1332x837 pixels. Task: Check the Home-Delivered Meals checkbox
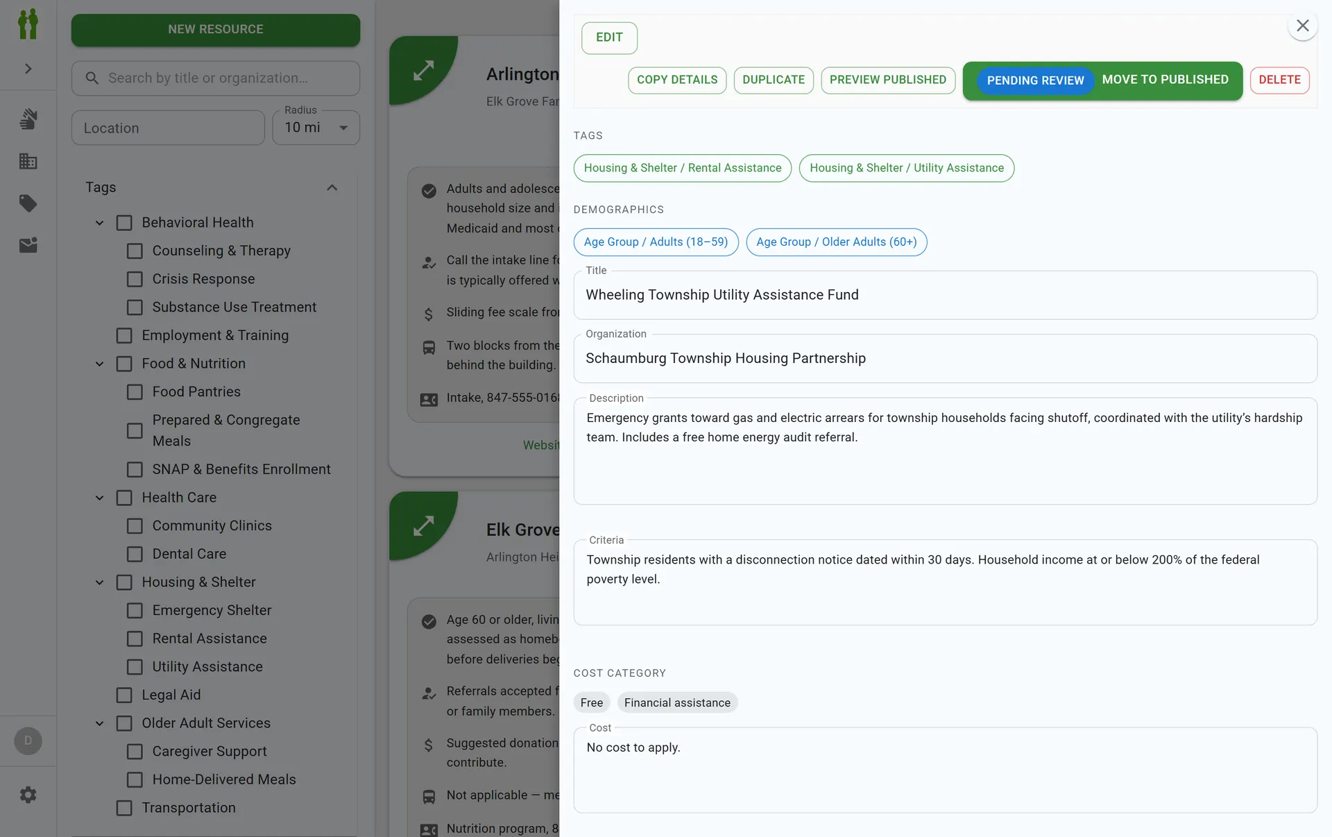[x=135, y=780]
